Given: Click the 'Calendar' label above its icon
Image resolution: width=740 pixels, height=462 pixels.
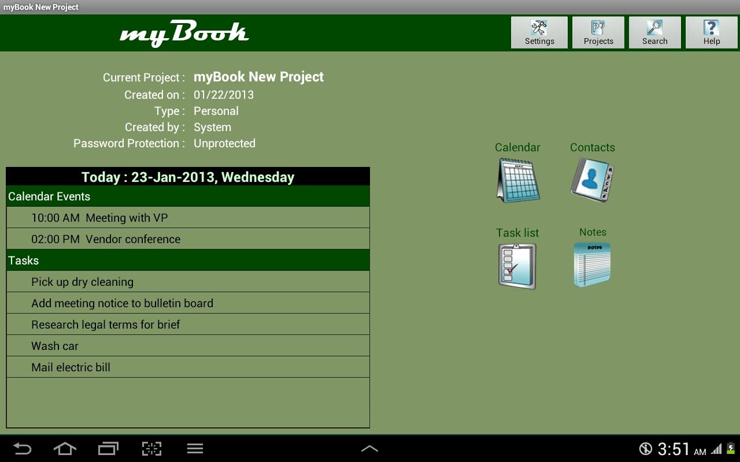Looking at the screenshot, I should pos(517,147).
